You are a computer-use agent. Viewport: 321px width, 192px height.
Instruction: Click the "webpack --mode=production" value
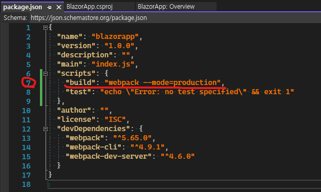(x=163, y=83)
